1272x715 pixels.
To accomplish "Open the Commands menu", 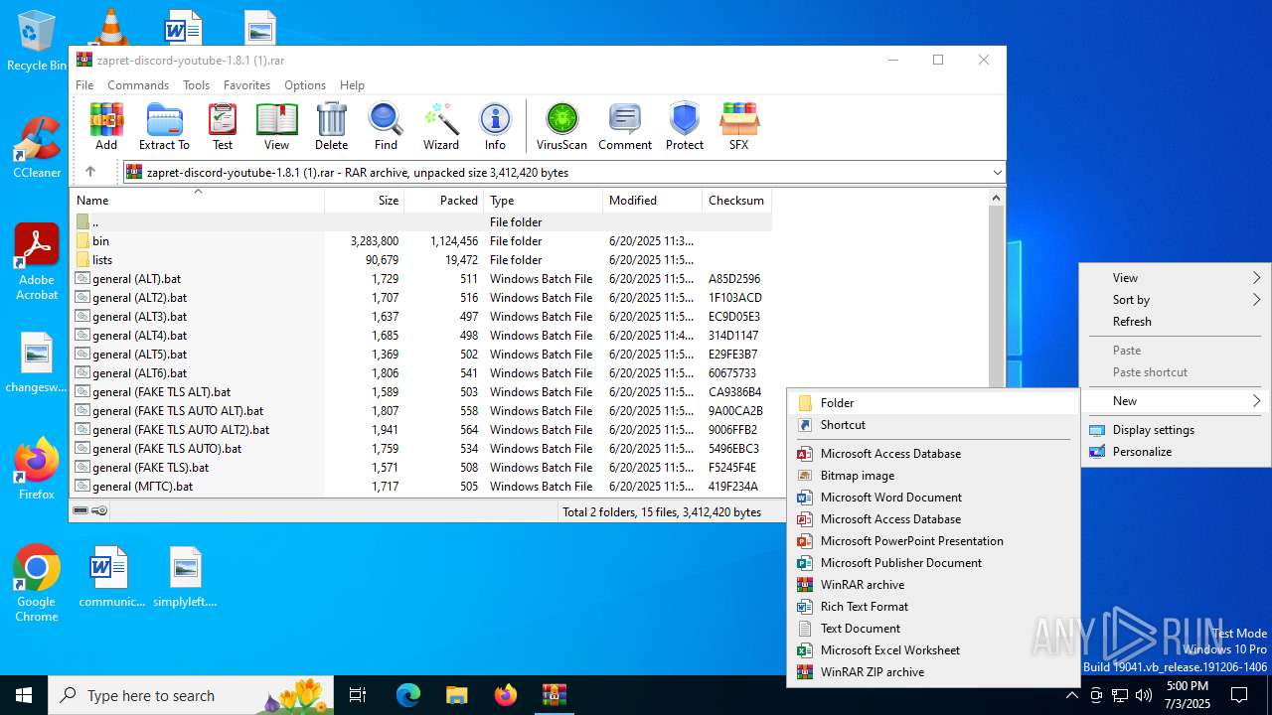I will tap(138, 85).
